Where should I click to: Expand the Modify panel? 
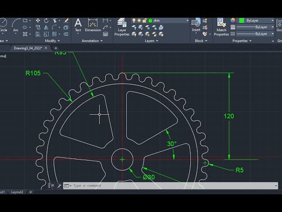click(x=52, y=41)
